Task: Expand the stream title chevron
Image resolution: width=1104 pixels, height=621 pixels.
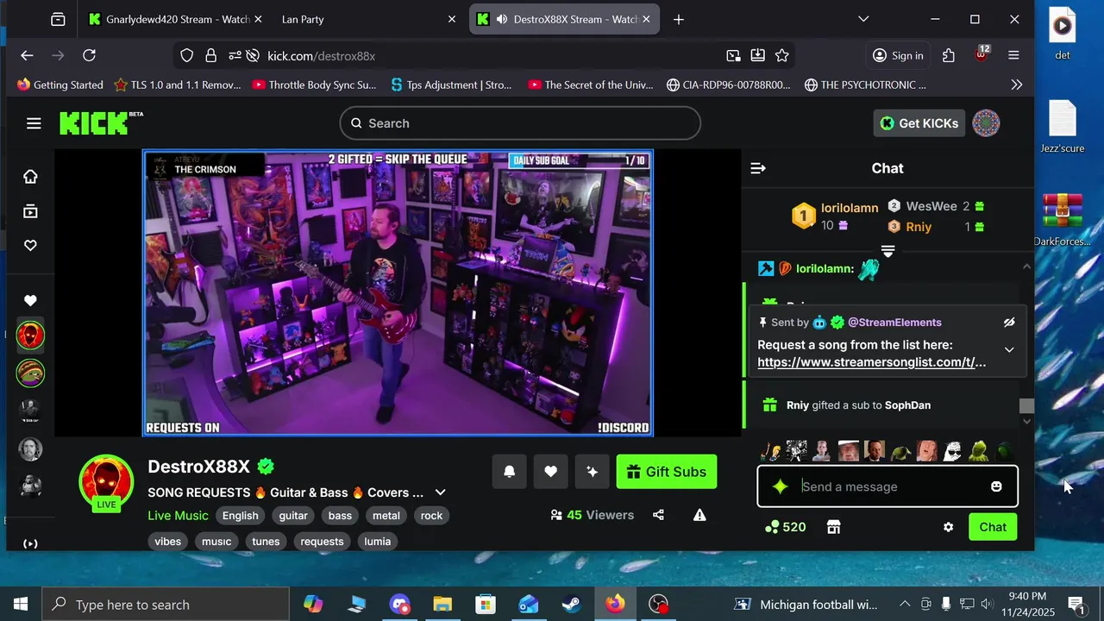Action: pos(440,492)
